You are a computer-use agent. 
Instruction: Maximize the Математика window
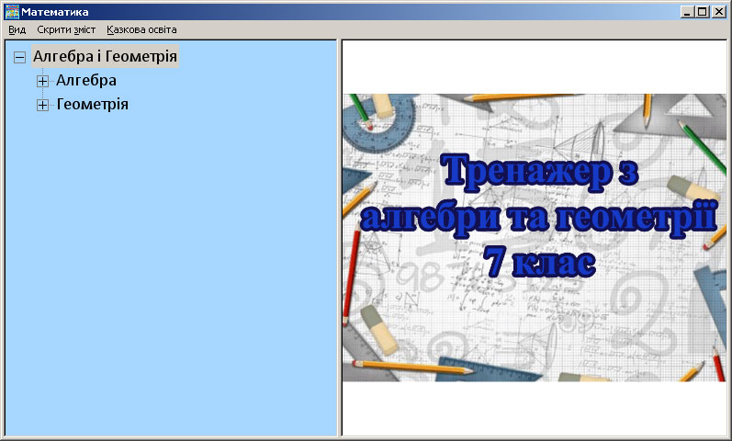(703, 12)
